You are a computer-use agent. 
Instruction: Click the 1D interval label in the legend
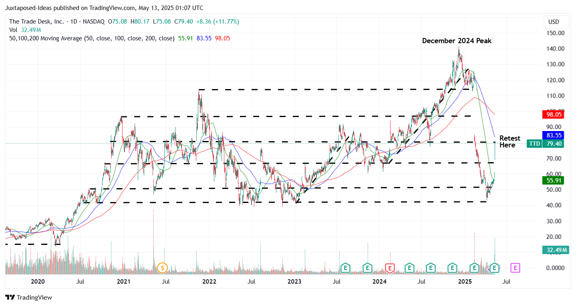coord(73,22)
